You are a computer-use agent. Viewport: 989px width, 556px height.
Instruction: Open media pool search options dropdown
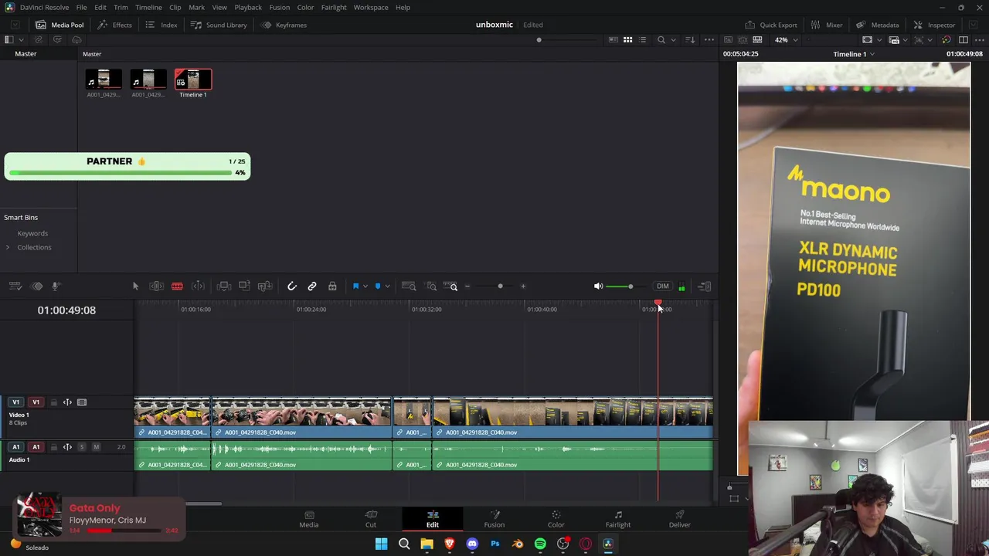pyautogui.click(x=672, y=39)
